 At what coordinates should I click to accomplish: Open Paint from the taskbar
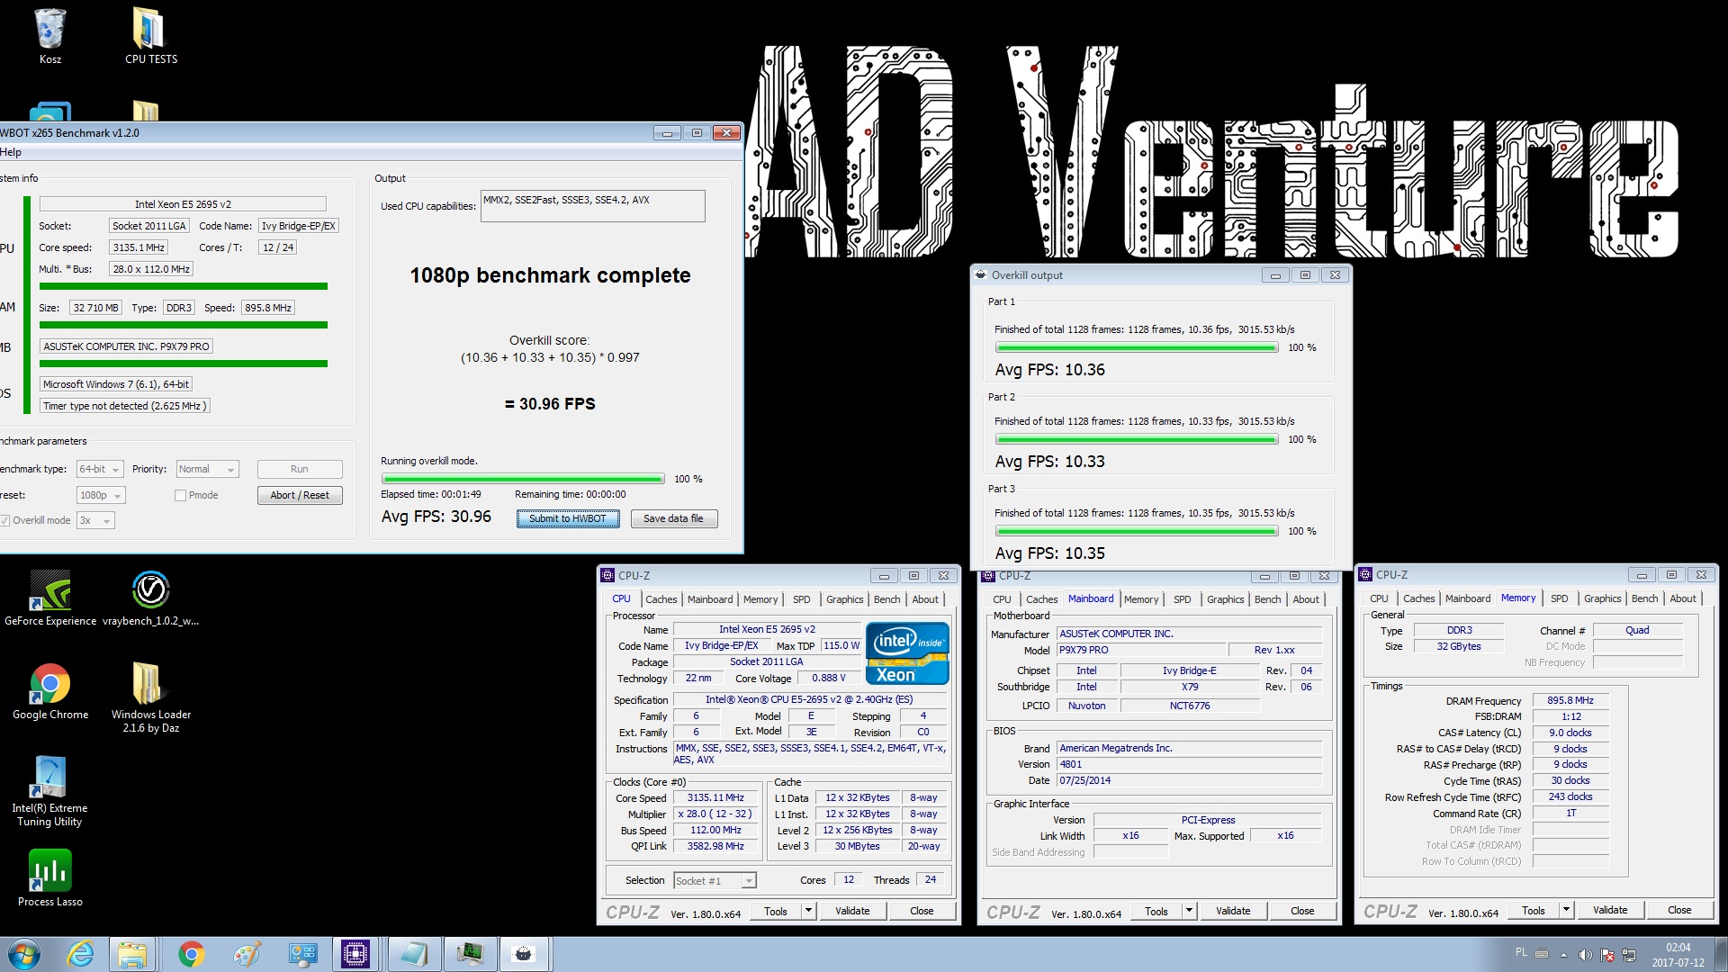coord(246,954)
